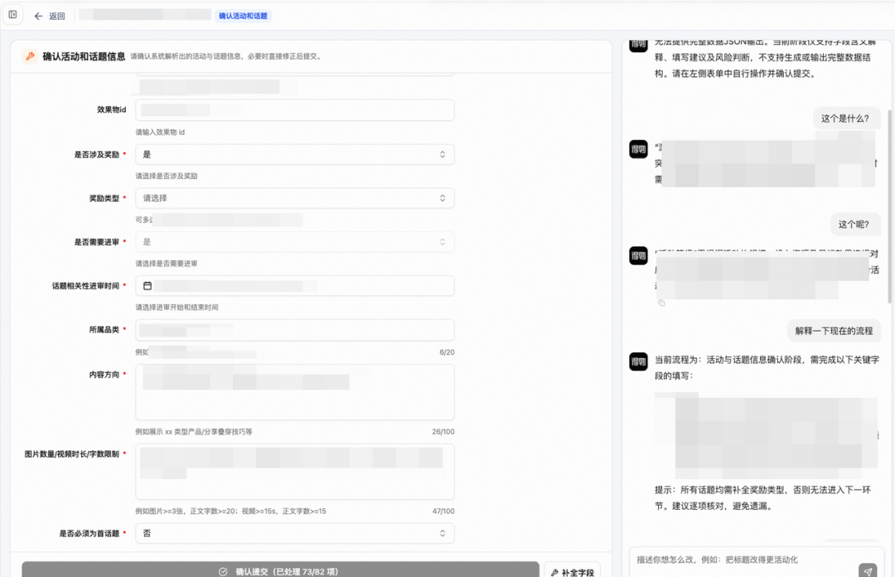Open the 奖励类型 select box
This screenshot has width=895, height=577.
coord(294,198)
